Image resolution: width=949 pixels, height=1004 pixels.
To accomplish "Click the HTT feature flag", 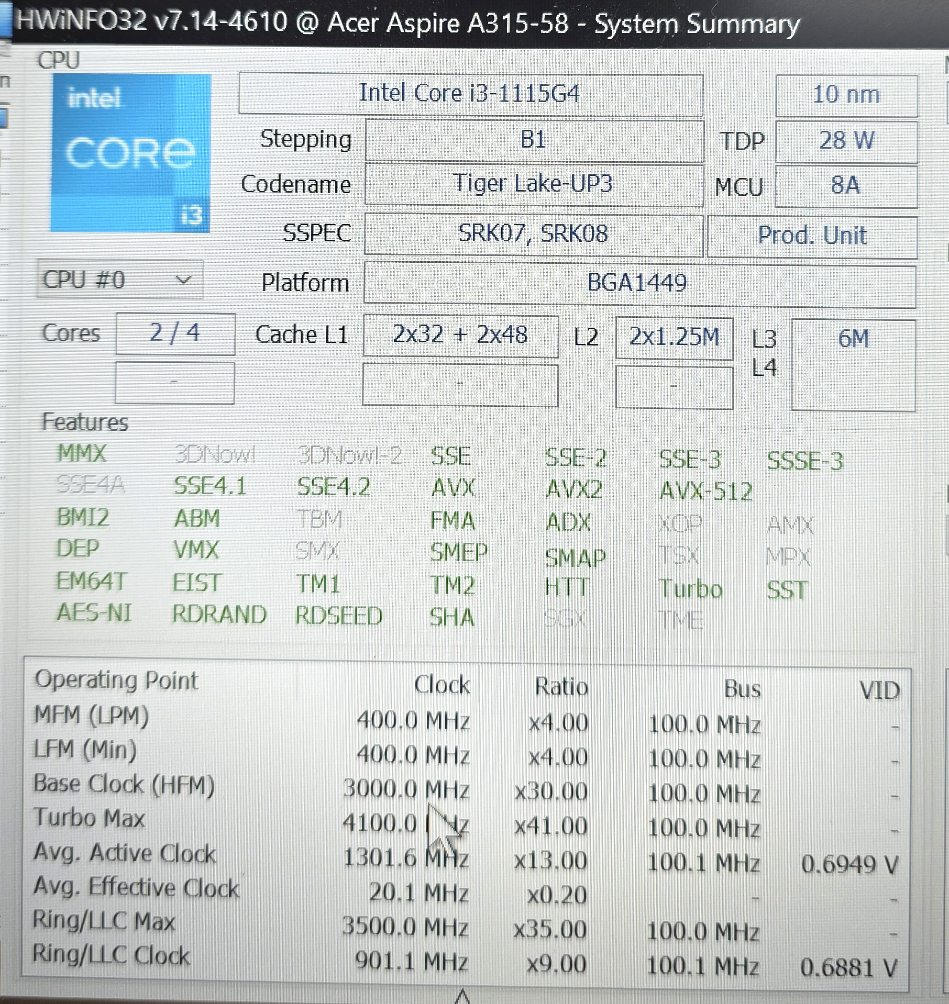I will click(x=567, y=587).
